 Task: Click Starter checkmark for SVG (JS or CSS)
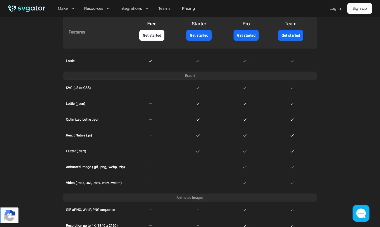198,88
